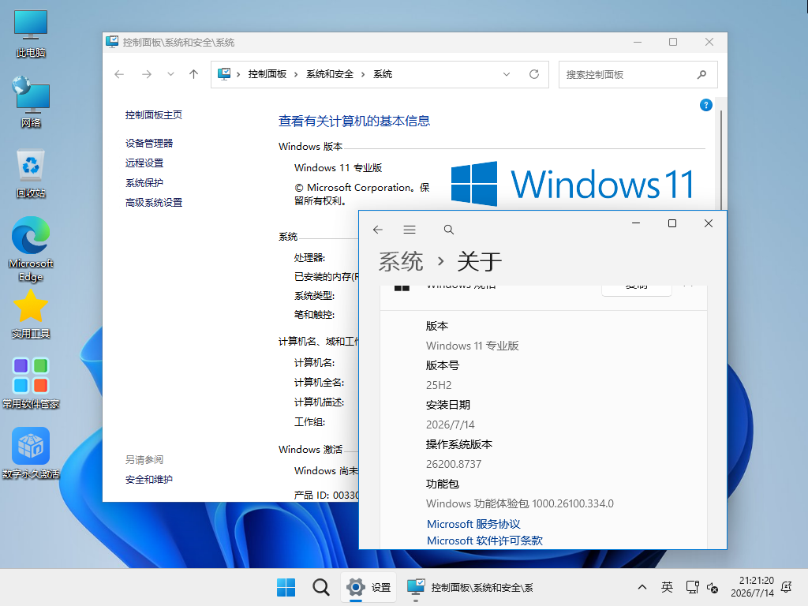This screenshot has height=606, width=808.
Task: Select the feature pack version text
Action: pyautogui.click(x=520, y=503)
